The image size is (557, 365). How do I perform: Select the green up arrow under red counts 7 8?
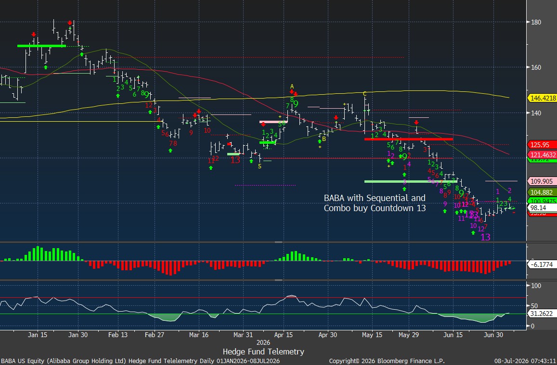(x=170, y=151)
